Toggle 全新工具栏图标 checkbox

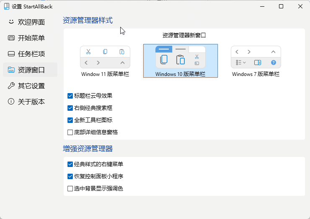[x=70, y=120]
